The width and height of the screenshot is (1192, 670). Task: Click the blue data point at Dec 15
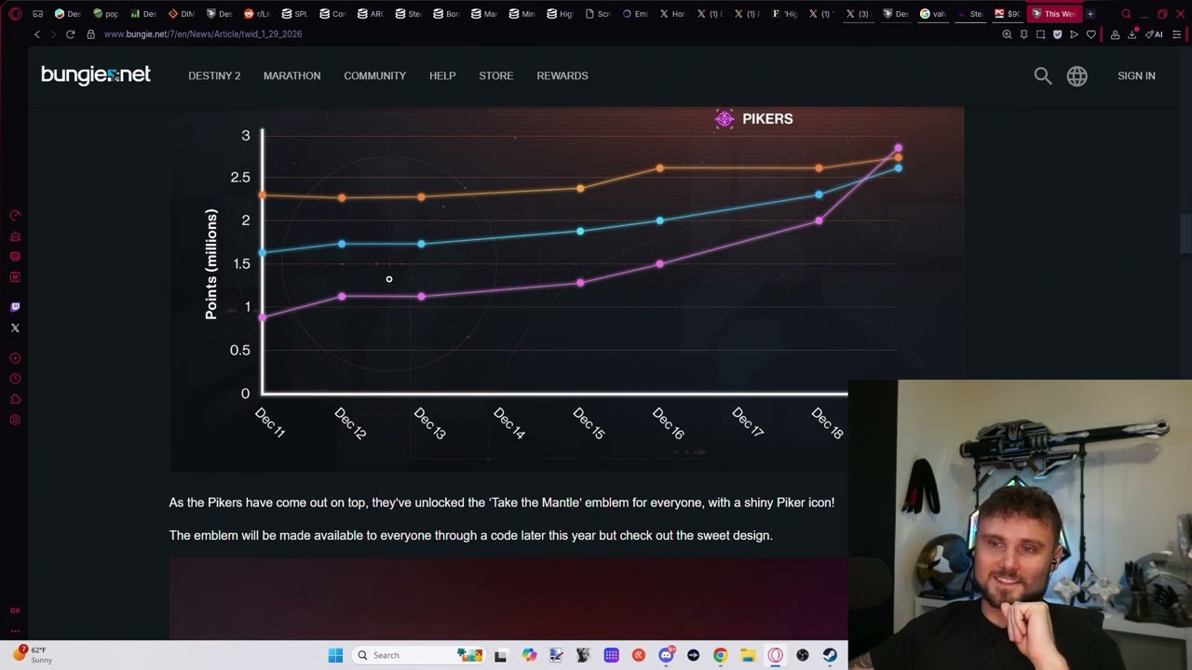point(580,231)
